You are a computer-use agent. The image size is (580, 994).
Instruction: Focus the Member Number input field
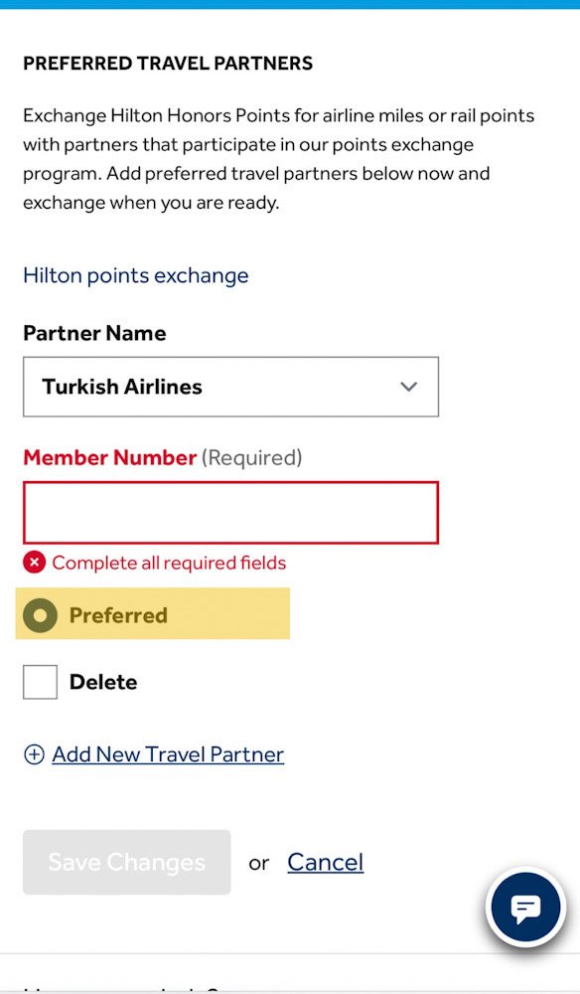(x=230, y=513)
